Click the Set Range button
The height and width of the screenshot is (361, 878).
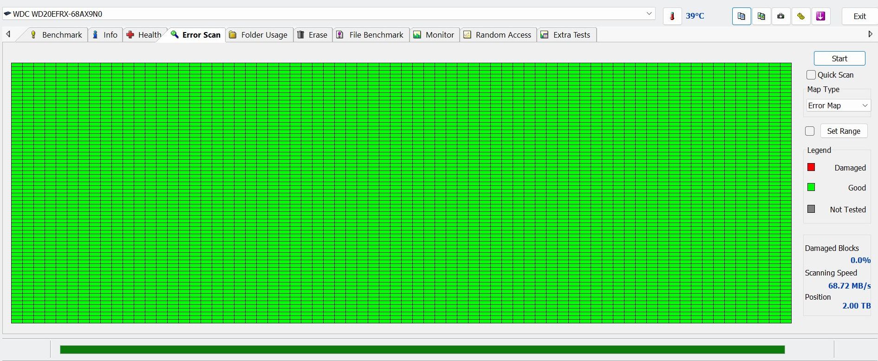coord(843,131)
